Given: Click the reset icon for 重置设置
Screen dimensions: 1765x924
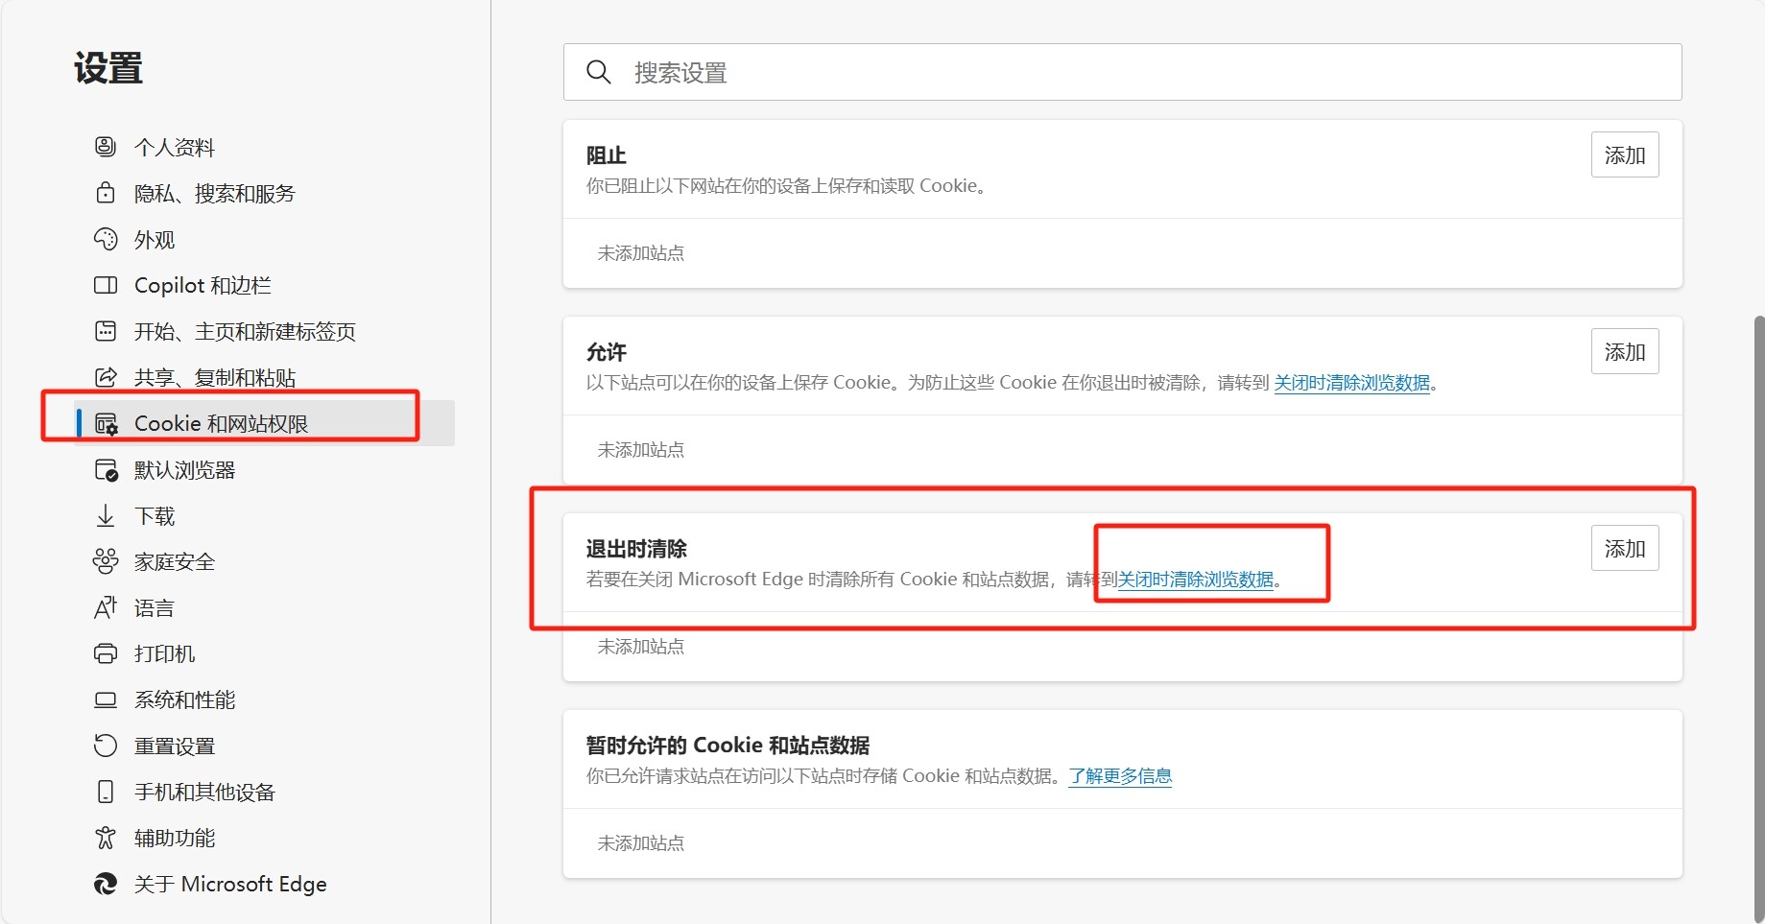Looking at the screenshot, I should (106, 746).
